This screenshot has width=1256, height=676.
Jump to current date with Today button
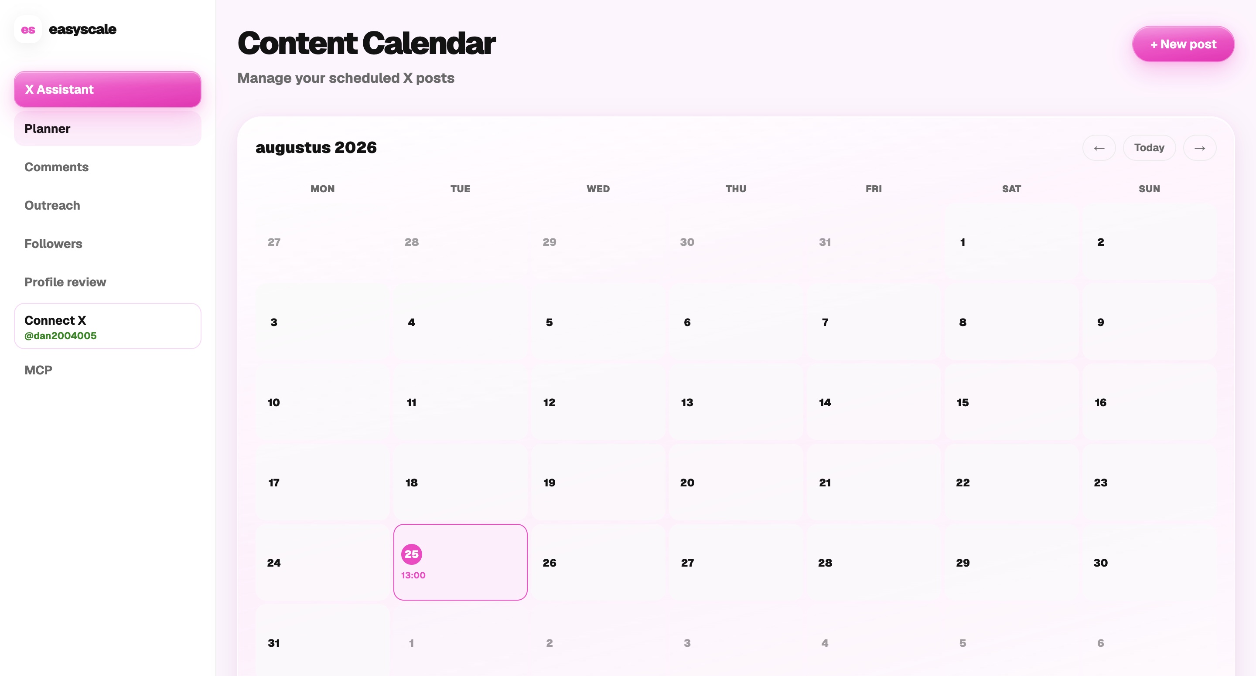click(x=1149, y=148)
